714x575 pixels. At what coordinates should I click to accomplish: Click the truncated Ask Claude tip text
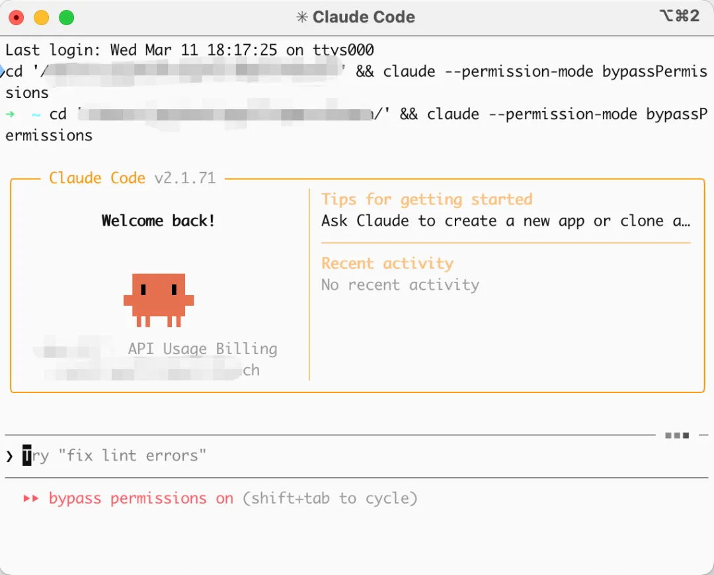(506, 221)
